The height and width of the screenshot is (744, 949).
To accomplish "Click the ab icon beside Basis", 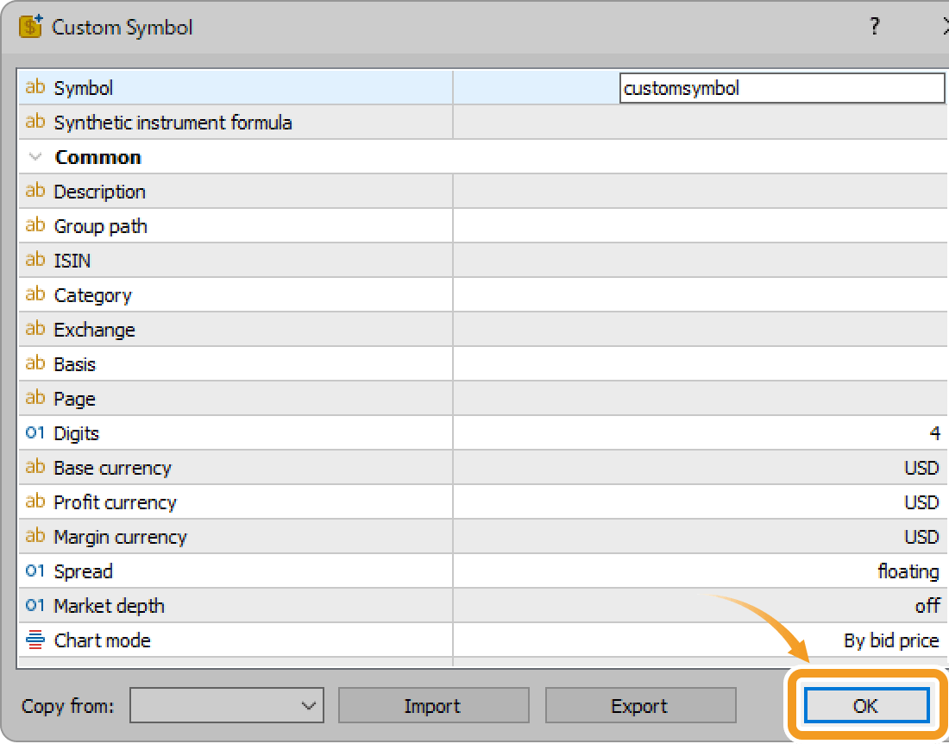I will 35,363.
